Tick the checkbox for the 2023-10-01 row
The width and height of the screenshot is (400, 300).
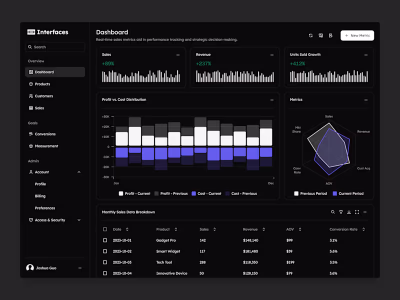pyautogui.click(x=105, y=240)
